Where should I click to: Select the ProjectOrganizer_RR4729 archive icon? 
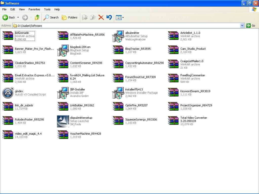[x=173, y=107]
